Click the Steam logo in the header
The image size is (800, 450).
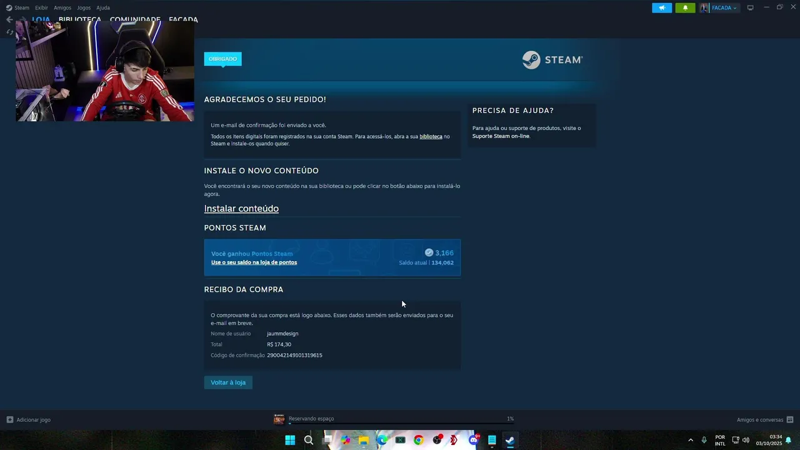coord(552,60)
